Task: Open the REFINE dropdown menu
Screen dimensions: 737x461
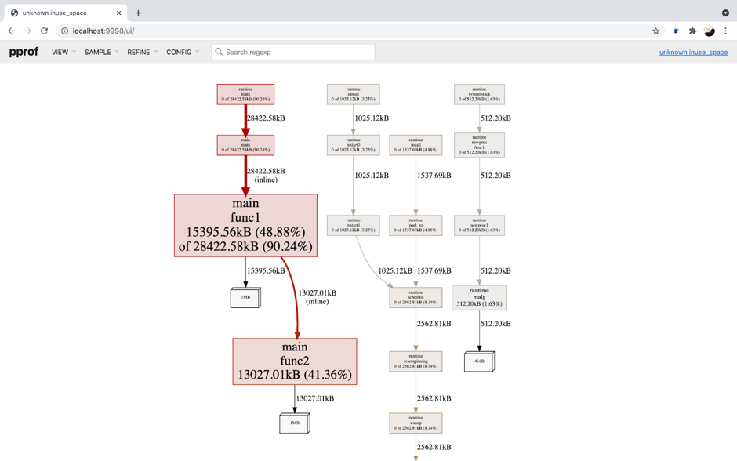Action: click(x=140, y=52)
